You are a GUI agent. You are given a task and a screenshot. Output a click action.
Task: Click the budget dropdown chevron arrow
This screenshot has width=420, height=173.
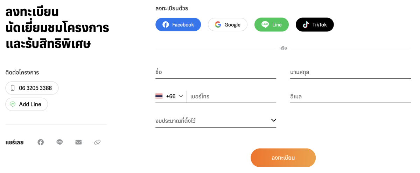[x=274, y=120]
